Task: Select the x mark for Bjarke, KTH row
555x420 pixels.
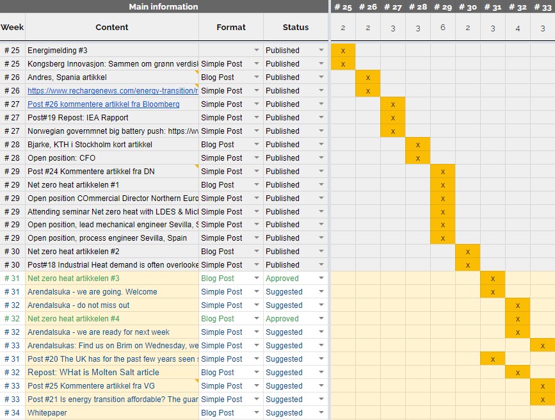Action: [418, 145]
